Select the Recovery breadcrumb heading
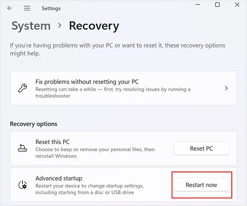The width and height of the screenshot is (247, 206). coord(94,26)
